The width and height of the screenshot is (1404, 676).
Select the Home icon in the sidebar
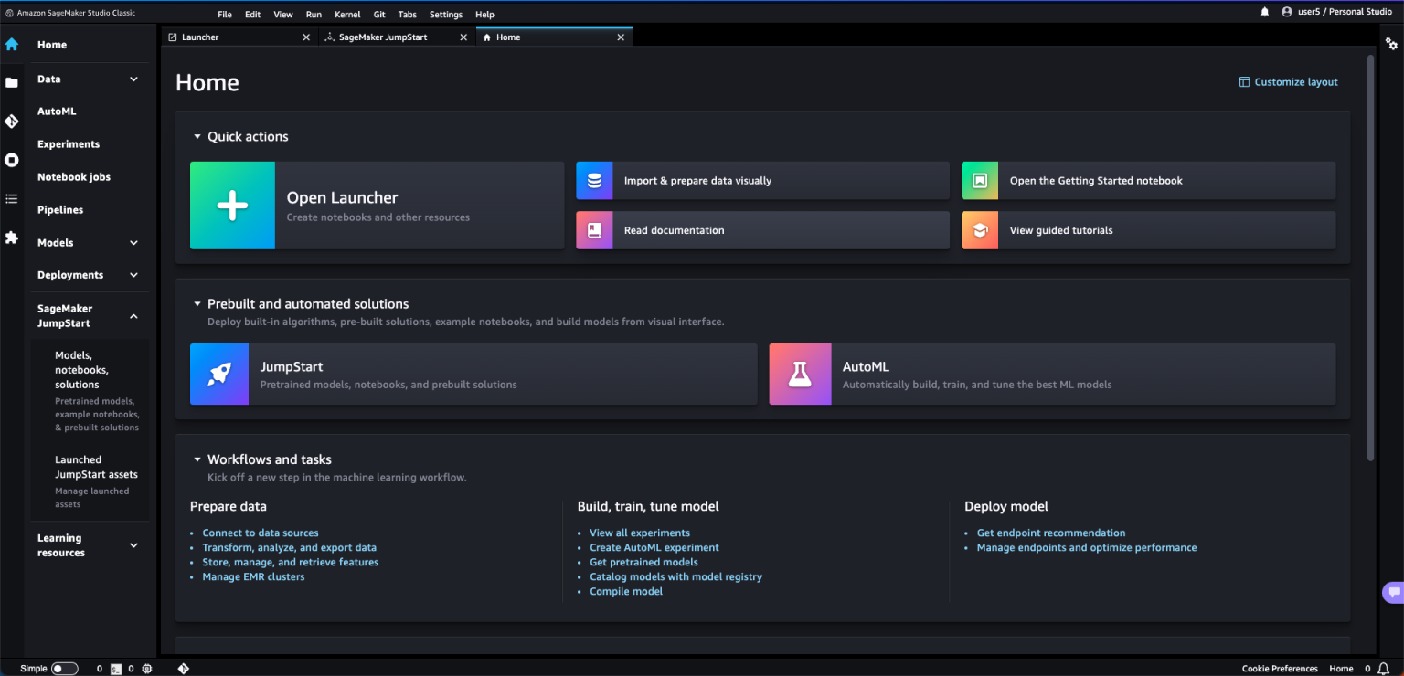coord(12,44)
